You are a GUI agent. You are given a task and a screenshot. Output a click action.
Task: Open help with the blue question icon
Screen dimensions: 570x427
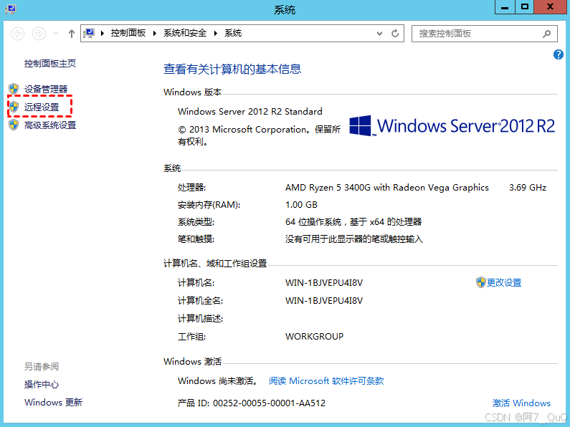[559, 54]
